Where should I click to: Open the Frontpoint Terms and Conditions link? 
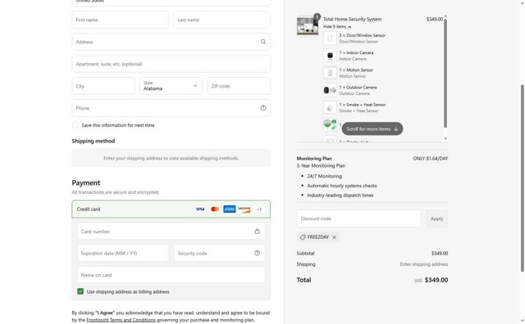(121, 320)
